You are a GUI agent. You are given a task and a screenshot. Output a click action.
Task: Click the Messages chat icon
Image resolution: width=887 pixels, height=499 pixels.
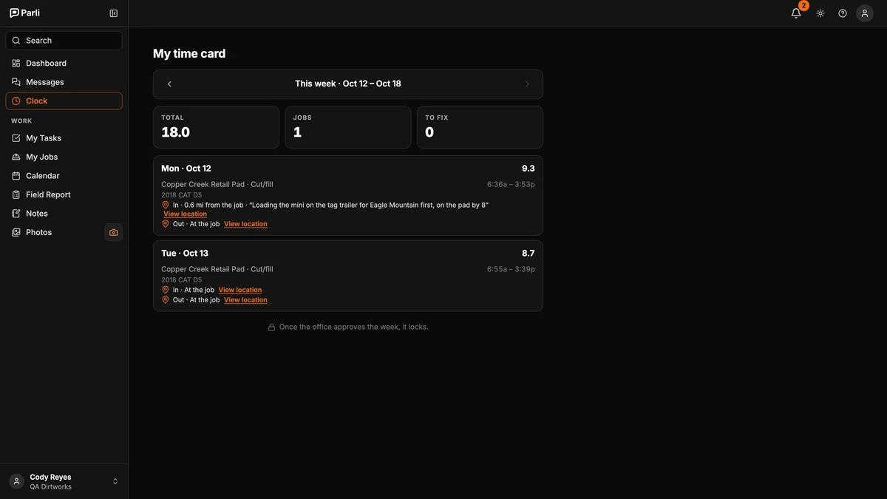pos(16,82)
